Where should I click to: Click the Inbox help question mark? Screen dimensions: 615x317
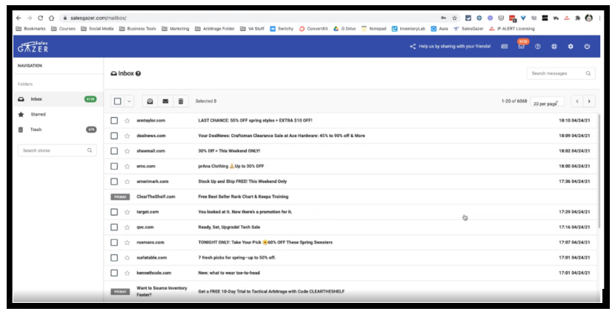coord(138,73)
